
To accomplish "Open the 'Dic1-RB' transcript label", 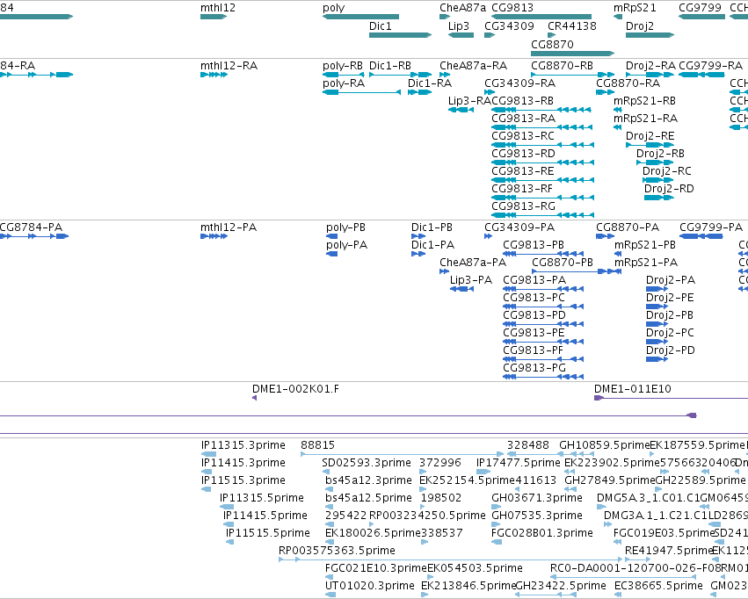I will (x=390, y=65).
